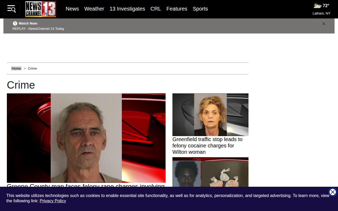The height and width of the screenshot is (211, 338).
Task: Open the Weather menu
Action: click(x=94, y=9)
